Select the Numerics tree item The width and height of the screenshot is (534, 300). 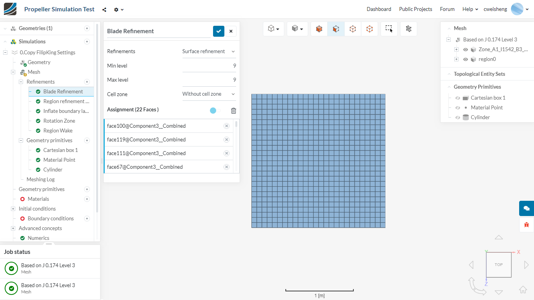pyautogui.click(x=38, y=238)
